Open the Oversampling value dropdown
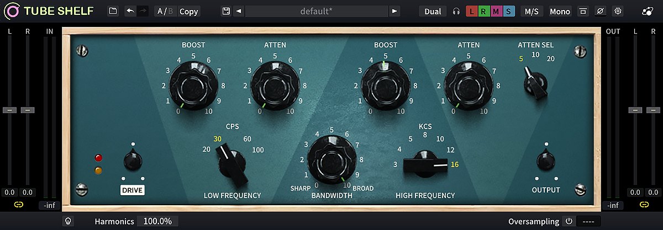This screenshot has height=230, width=663. [588, 221]
